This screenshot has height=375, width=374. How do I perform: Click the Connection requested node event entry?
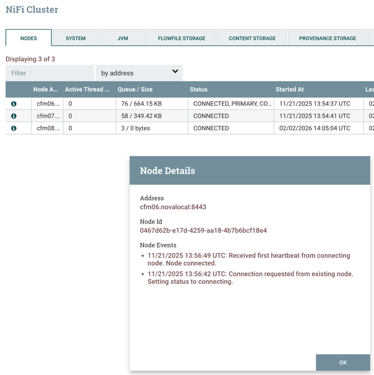[250, 278]
